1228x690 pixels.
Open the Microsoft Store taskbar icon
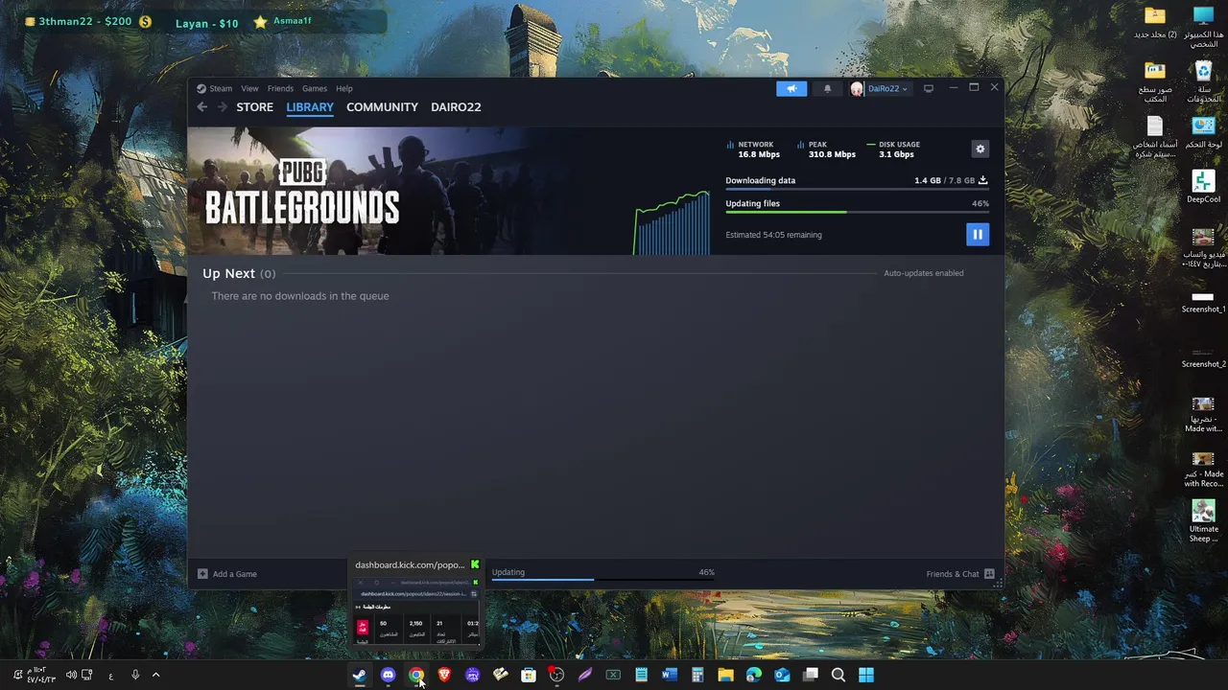[529, 675]
